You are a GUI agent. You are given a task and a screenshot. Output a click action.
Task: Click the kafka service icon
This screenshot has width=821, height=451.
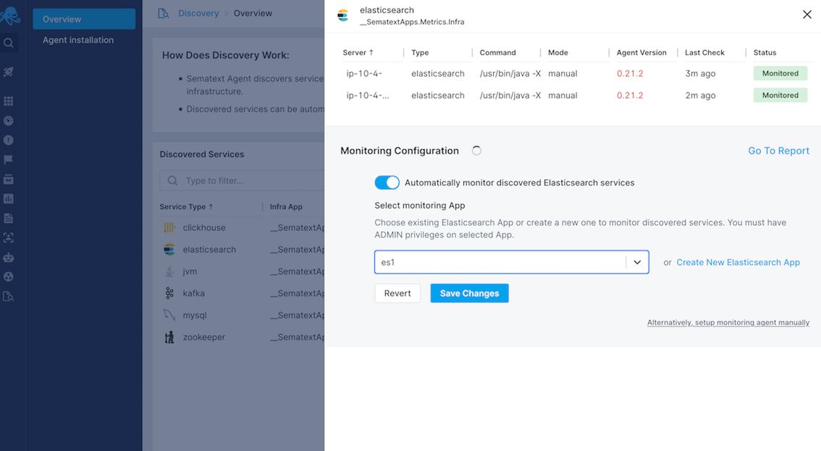(169, 293)
